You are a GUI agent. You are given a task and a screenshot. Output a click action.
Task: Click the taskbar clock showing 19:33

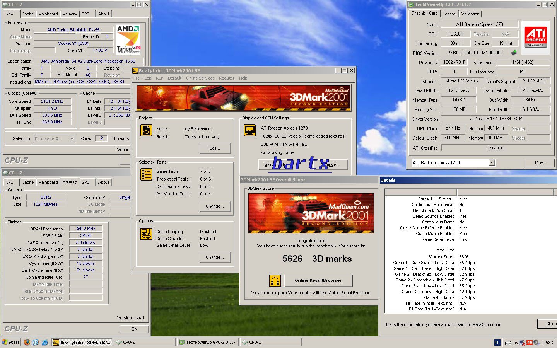pyautogui.click(x=547, y=343)
